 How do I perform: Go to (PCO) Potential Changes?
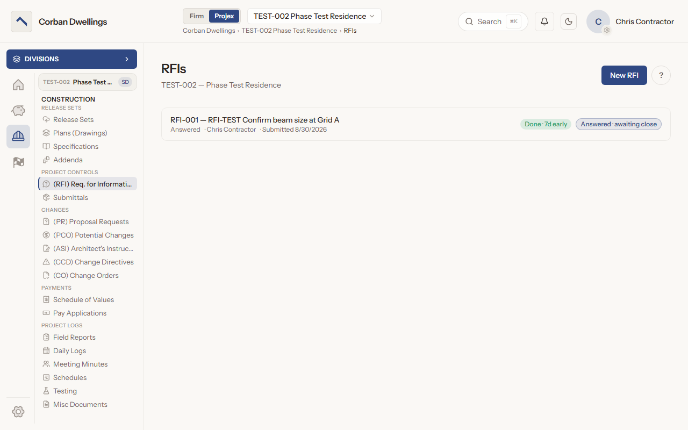[x=88, y=235]
